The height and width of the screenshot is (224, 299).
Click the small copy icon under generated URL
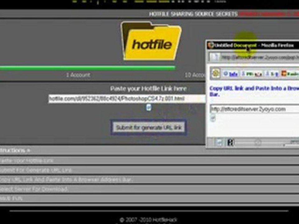pyautogui.click(x=213, y=118)
